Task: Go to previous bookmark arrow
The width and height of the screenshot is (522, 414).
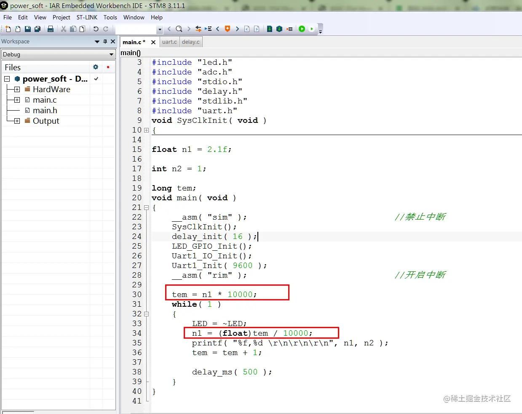Action: pos(218,29)
